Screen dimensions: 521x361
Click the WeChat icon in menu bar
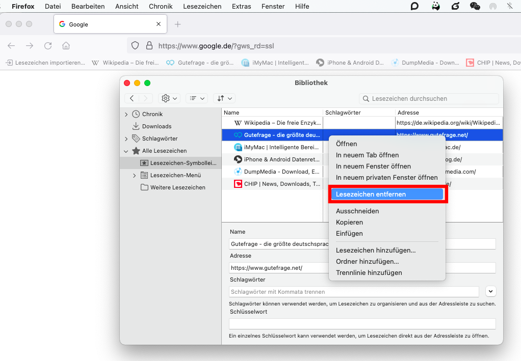click(x=475, y=6)
